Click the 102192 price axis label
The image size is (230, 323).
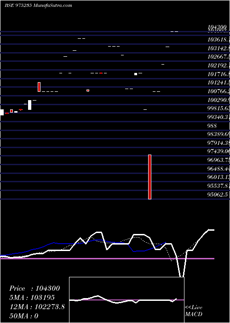tap(218, 66)
